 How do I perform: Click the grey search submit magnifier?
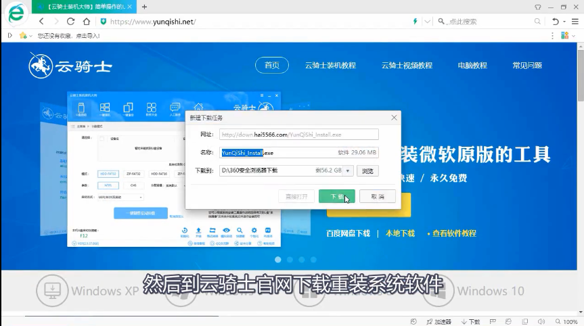[x=537, y=21]
